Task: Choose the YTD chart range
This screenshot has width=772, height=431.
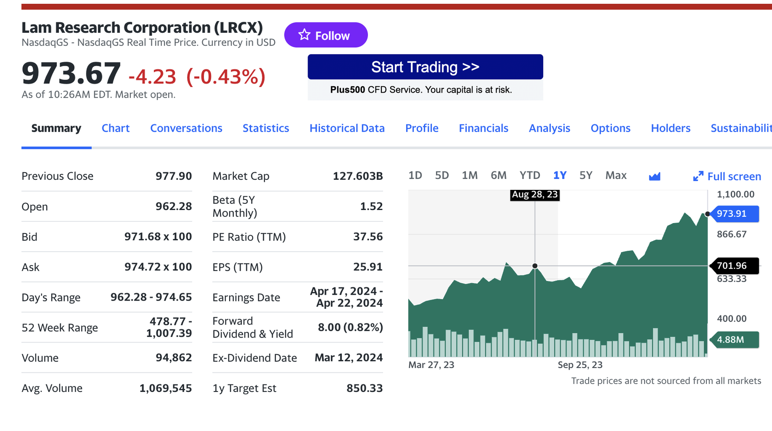Action: coord(530,176)
